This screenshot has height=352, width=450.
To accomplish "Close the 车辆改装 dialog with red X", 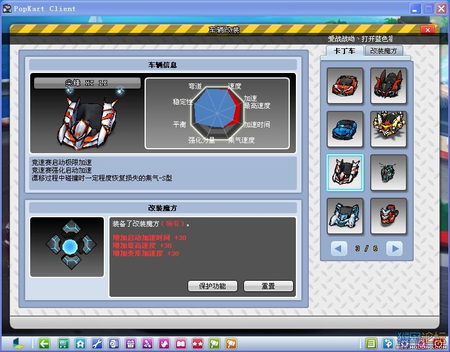I will tap(428, 30).
